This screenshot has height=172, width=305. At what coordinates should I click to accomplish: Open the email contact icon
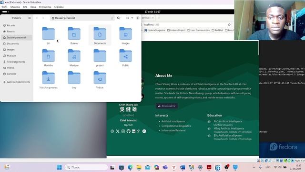point(112,131)
